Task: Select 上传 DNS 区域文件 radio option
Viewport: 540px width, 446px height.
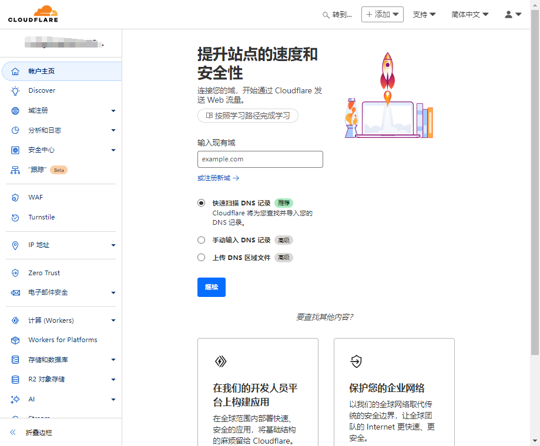Action: pyautogui.click(x=202, y=258)
